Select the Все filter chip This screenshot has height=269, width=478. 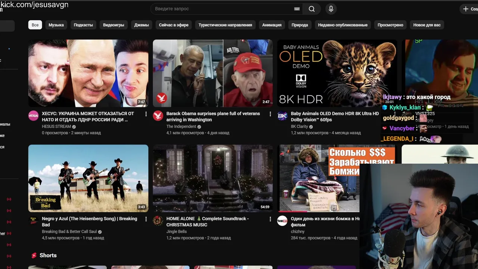[35, 25]
